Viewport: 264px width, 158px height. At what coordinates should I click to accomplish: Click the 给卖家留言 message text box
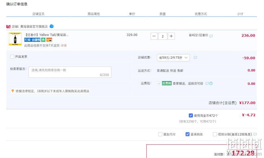(70, 72)
